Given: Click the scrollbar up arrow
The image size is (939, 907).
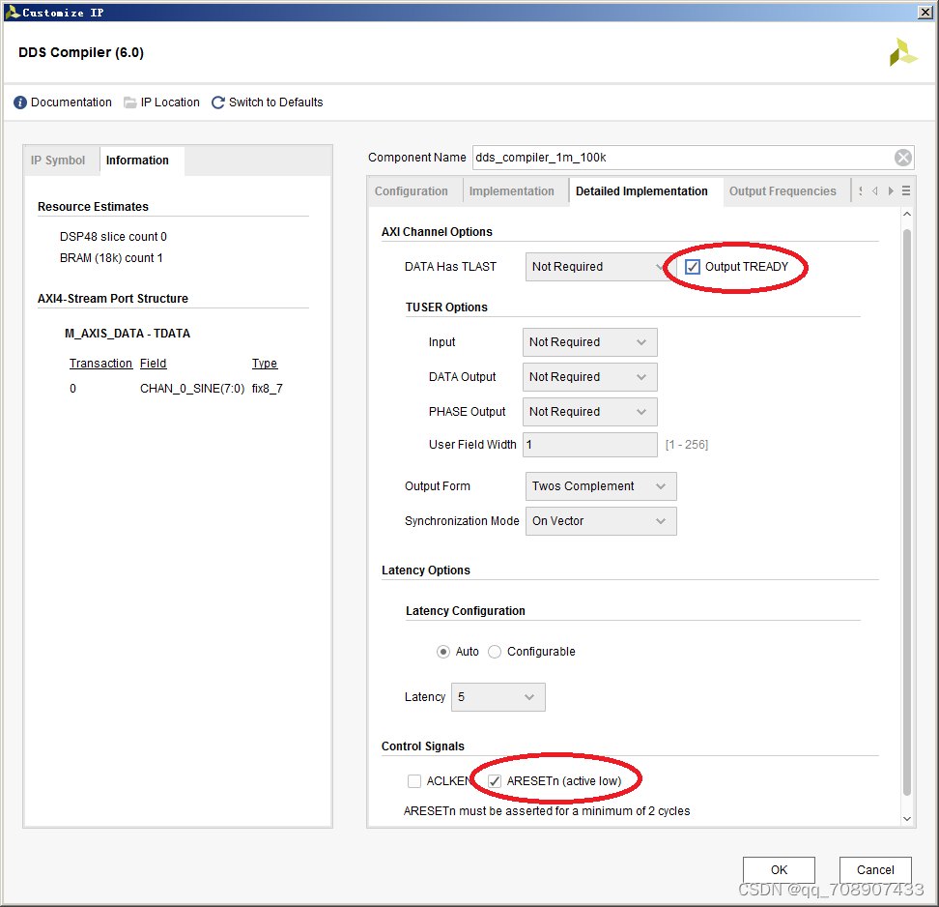Looking at the screenshot, I should pyautogui.click(x=907, y=214).
